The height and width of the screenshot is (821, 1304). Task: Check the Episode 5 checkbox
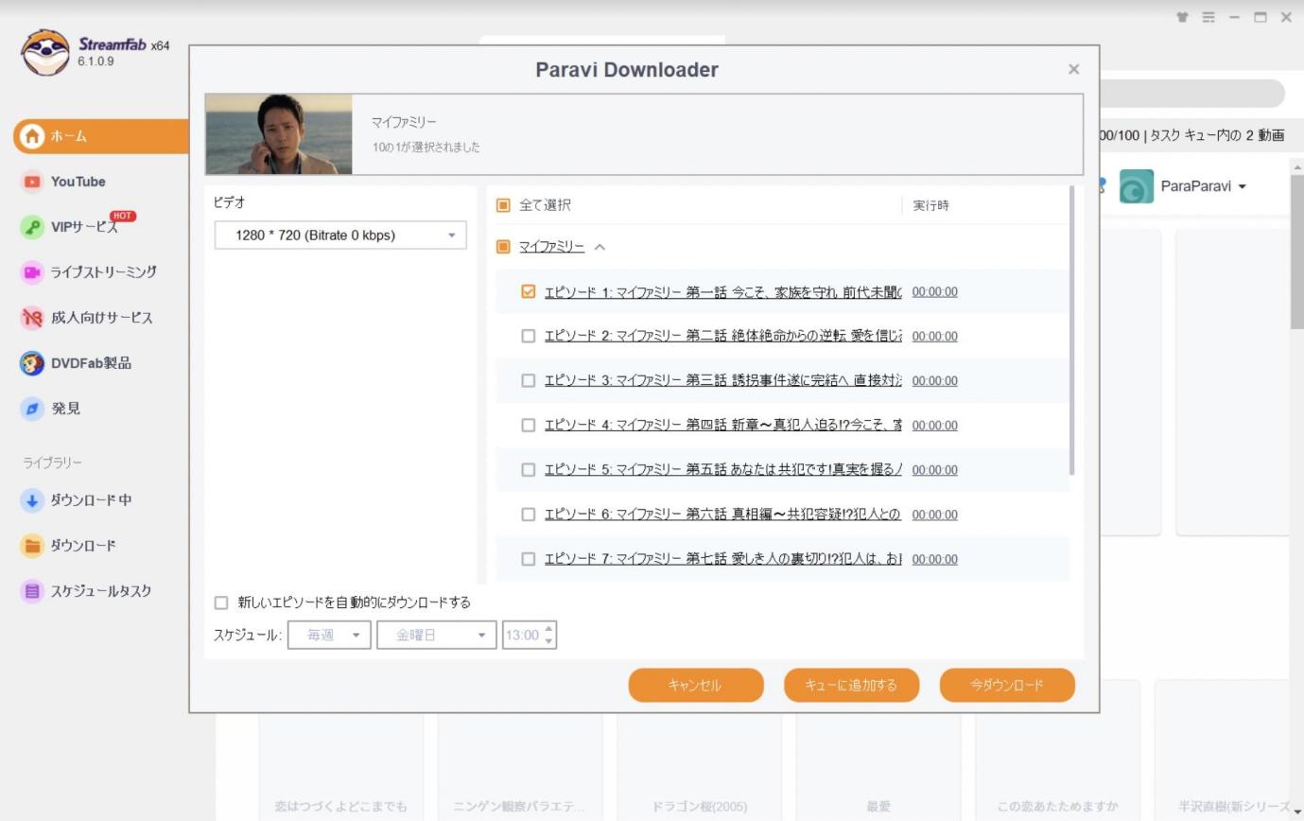click(x=529, y=469)
